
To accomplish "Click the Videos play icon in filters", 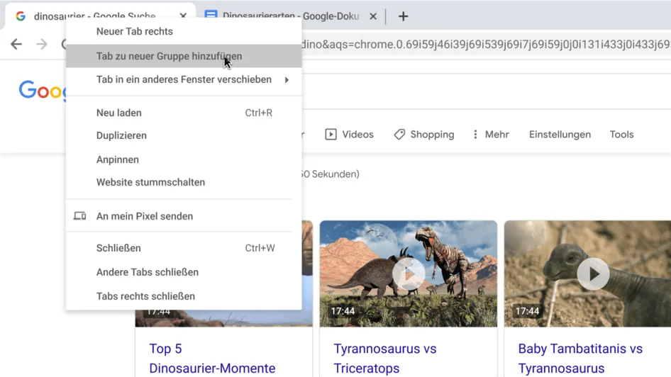I will pos(331,135).
